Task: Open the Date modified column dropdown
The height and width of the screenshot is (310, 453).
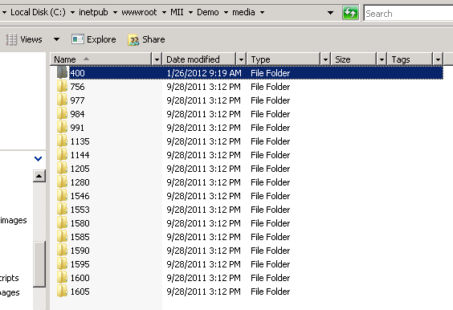Action: (241, 59)
